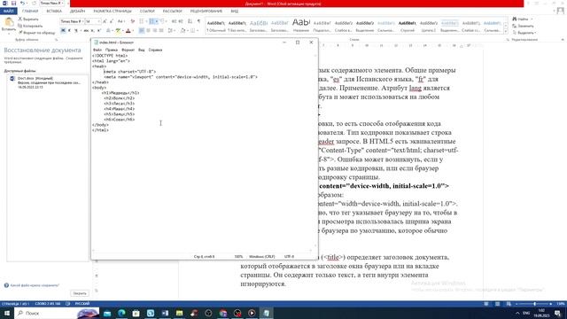Open Notepad's Справка menu
567x319 pixels.
(x=155, y=50)
